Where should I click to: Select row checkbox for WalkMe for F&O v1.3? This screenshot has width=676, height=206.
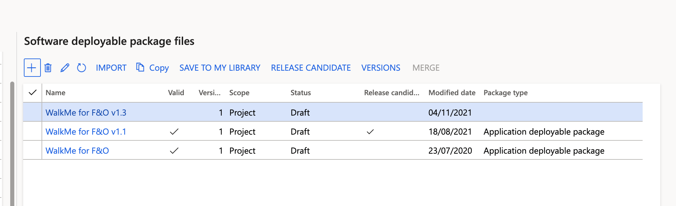click(32, 112)
